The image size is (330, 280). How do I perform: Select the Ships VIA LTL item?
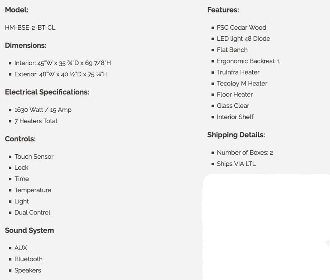pos(236,163)
